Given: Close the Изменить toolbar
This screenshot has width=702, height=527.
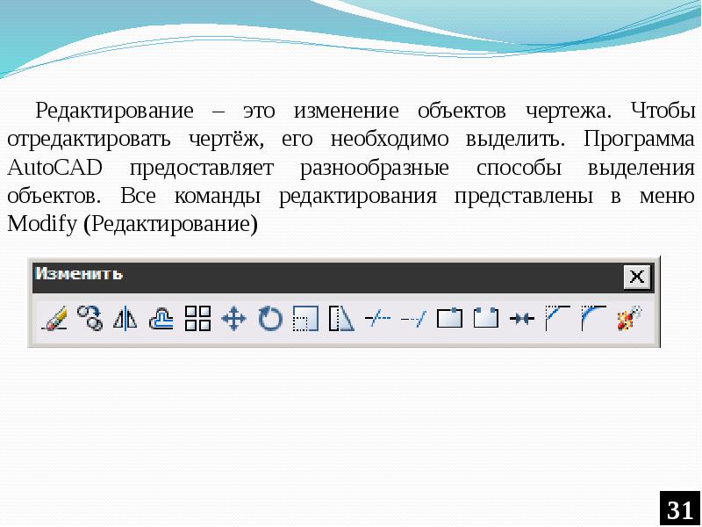Looking at the screenshot, I should coord(637,277).
